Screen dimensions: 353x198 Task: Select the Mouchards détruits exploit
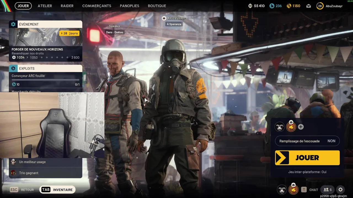(x=26, y=91)
